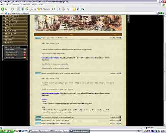Open the INTRODUCTION sidebar menu

15,16
